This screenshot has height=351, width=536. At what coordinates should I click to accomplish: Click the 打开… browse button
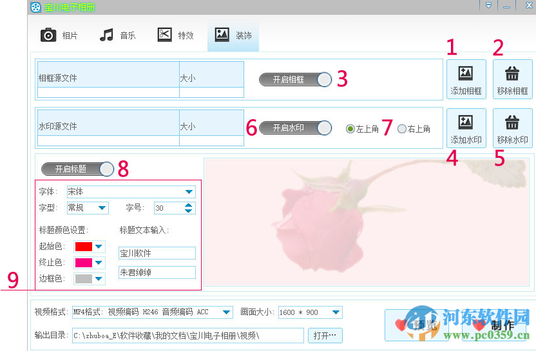(325, 336)
